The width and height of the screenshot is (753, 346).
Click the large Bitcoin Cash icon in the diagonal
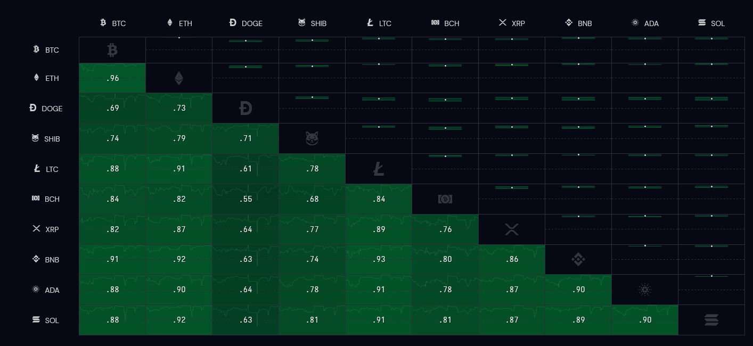[x=445, y=199]
